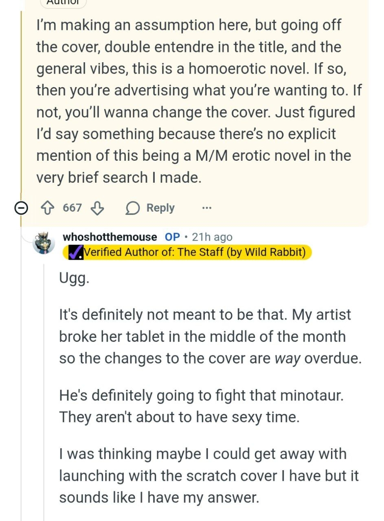Image resolution: width=384 pixels, height=521 pixels.
Task: Collapse the comment thread with the minus icon
Action: point(20,208)
